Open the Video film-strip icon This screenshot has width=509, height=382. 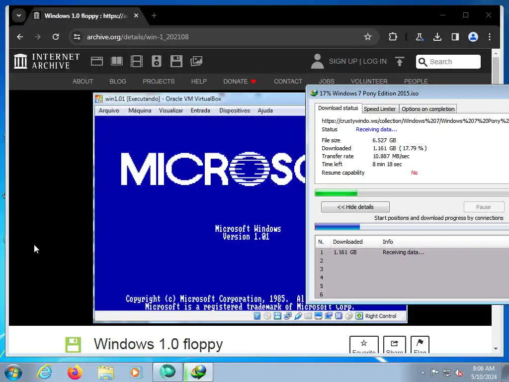(x=136, y=61)
